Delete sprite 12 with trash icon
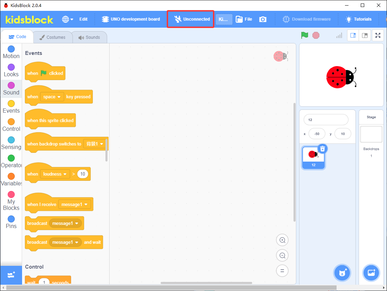The height and width of the screenshot is (291, 387). (x=322, y=149)
